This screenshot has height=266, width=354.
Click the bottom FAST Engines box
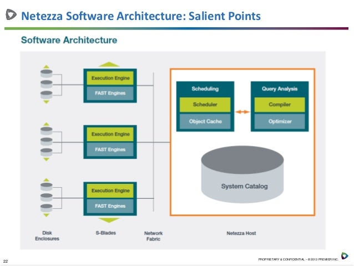(x=110, y=206)
